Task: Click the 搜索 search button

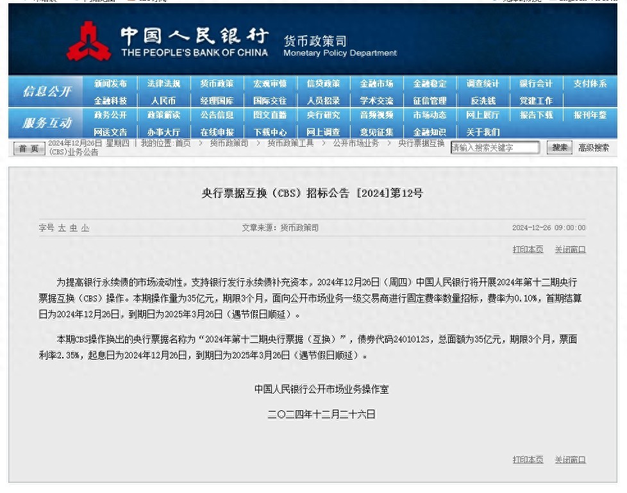Action: click(x=560, y=147)
